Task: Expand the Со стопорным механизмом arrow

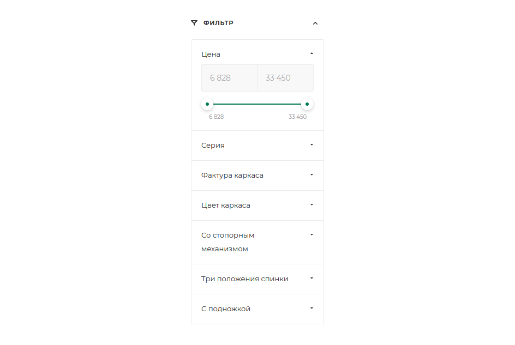Action: click(312, 235)
